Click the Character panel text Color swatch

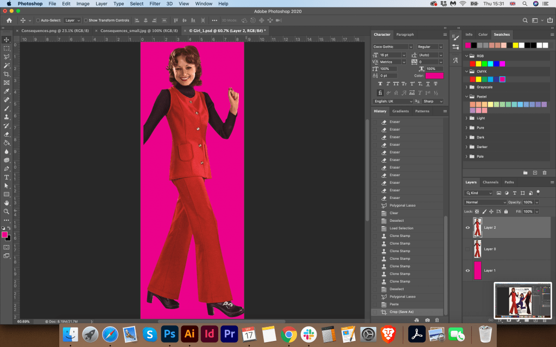pyautogui.click(x=434, y=76)
